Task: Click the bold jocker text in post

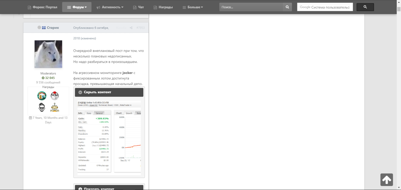Action: click(x=127, y=73)
